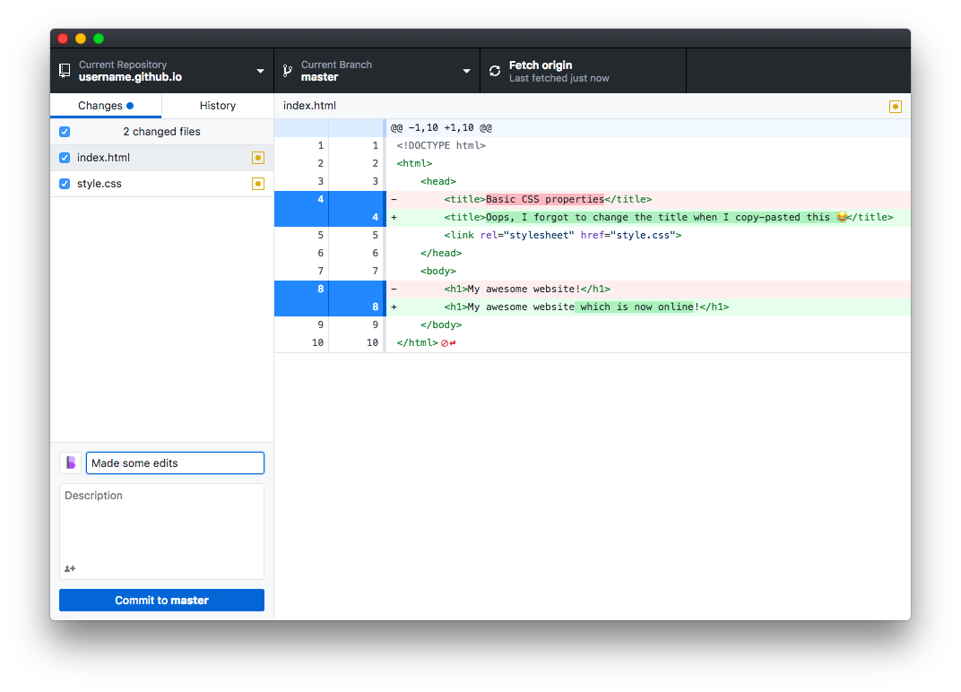Click the fetch sync arrows icon
This screenshot has width=961, height=692.
(494, 70)
